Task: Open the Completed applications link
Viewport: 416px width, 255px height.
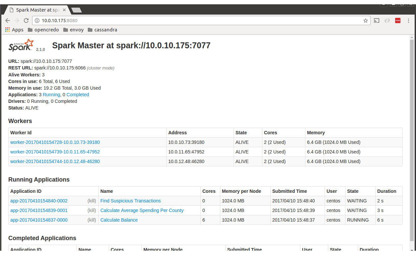Action: tap(78, 95)
